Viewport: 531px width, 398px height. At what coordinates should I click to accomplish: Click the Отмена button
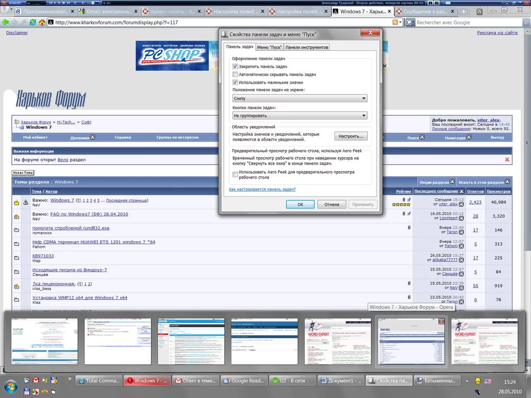pos(332,204)
